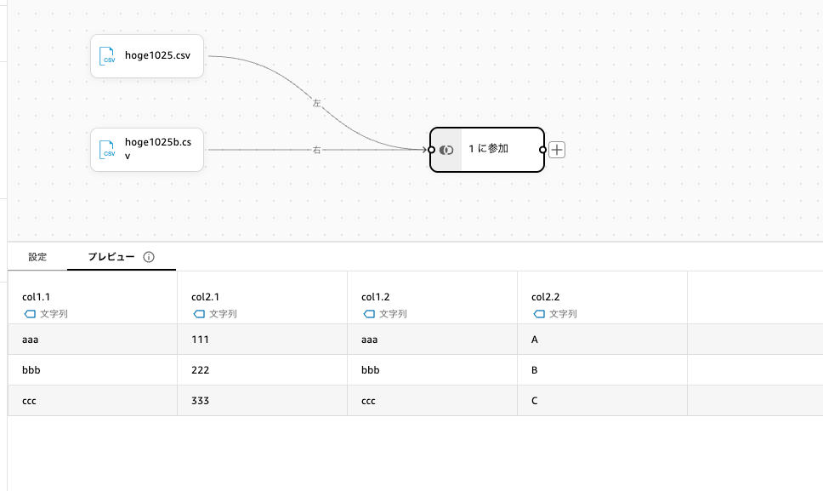Click the CSV icon on hoge1025.csv node
This screenshot has width=823, height=491.
108,56
